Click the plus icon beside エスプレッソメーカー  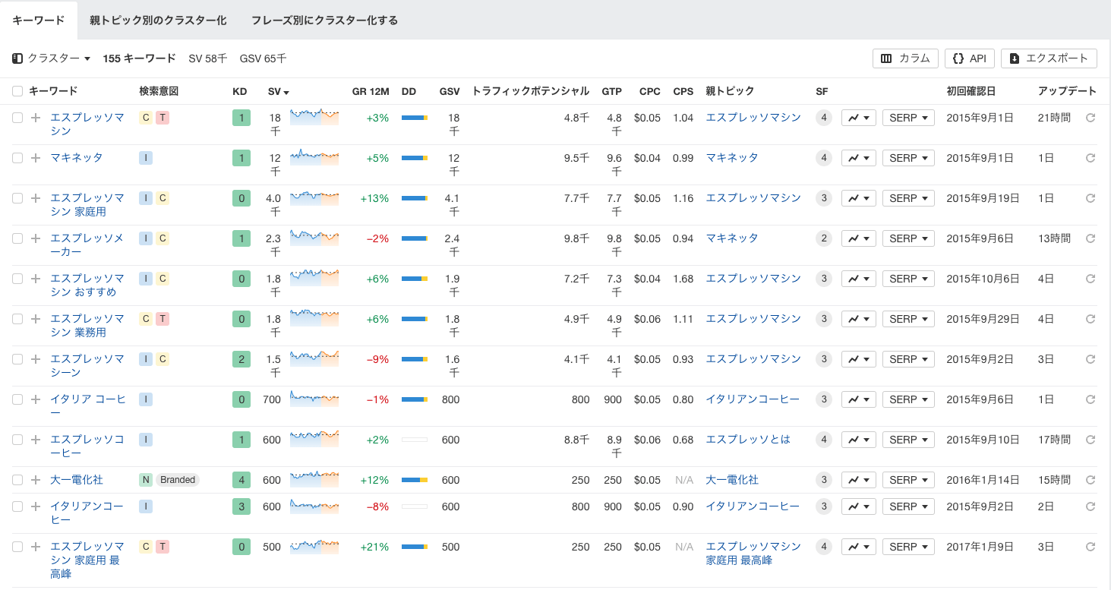click(x=36, y=238)
